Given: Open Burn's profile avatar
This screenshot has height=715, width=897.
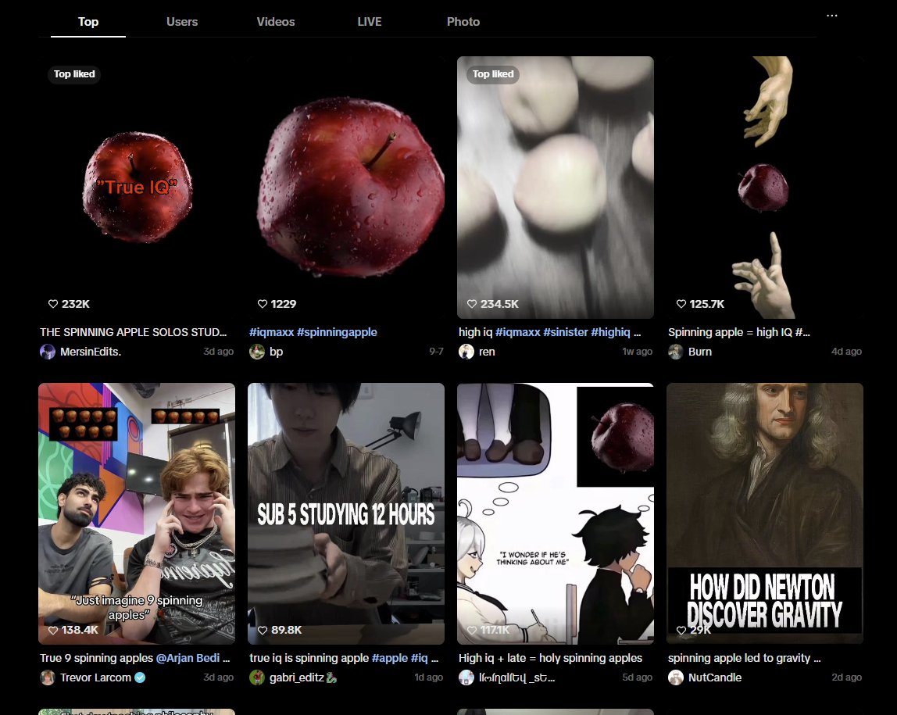Looking at the screenshot, I should point(676,352).
